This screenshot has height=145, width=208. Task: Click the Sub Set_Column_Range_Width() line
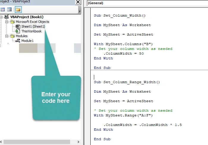coord(127,82)
